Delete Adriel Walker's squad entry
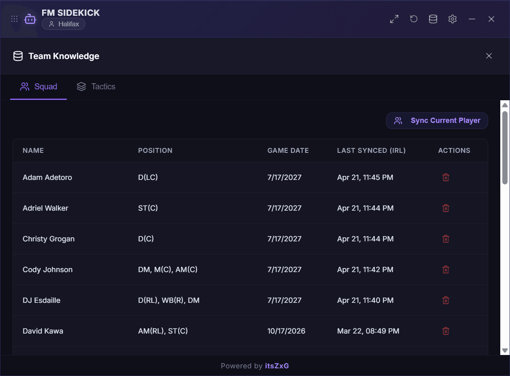The width and height of the screenshot is (510, 376). pyautogui.click(x=446, y=208)
